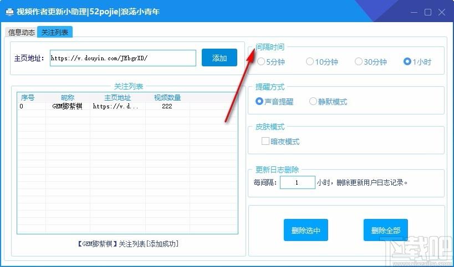454x267 pixels.
Task: Select the 10分钟 interval option
Action: (x=322, y=62)
